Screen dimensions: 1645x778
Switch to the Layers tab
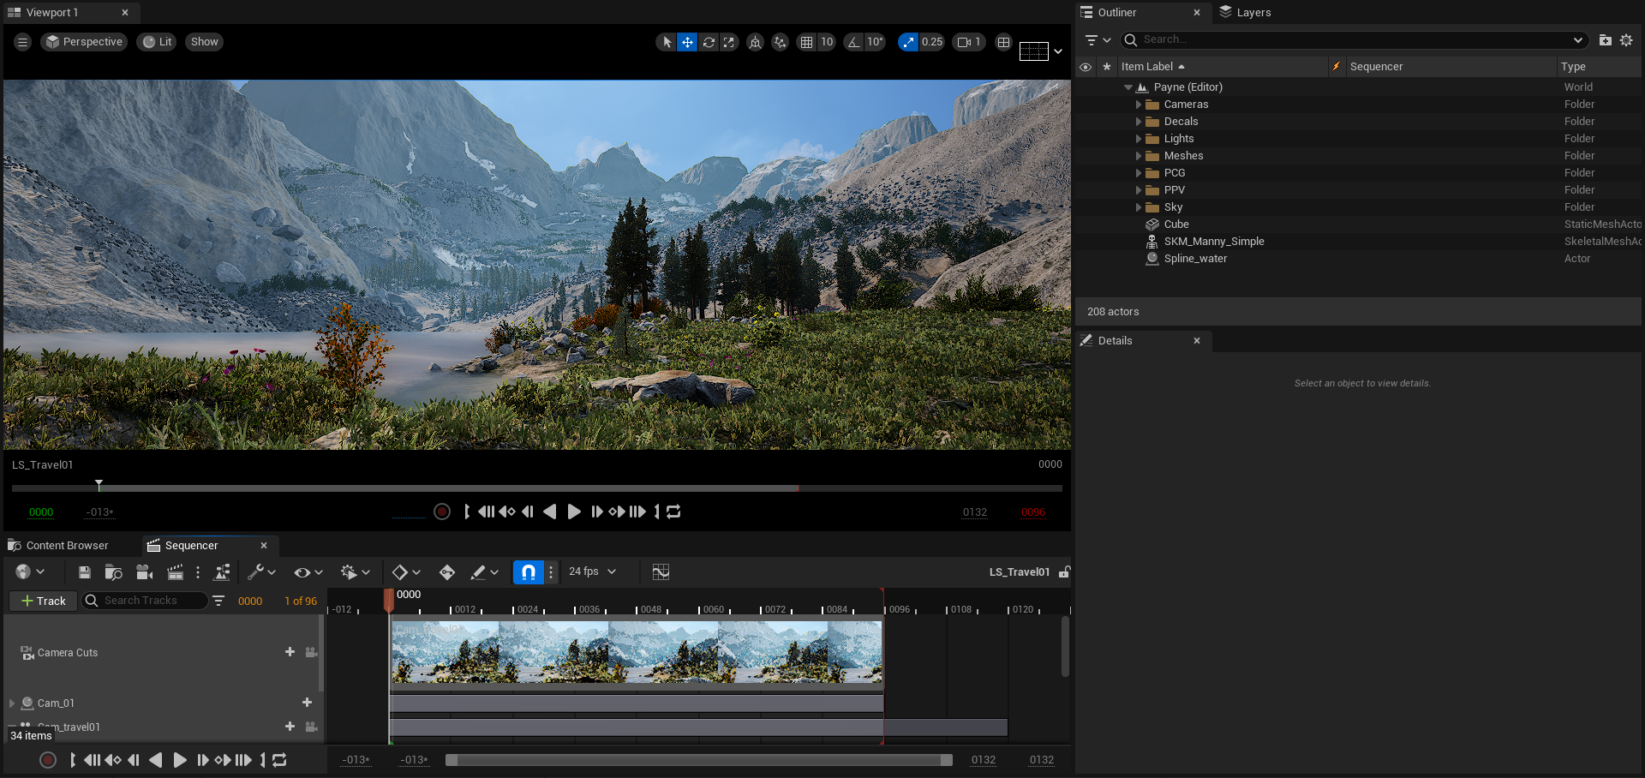tap(1245, 13)
